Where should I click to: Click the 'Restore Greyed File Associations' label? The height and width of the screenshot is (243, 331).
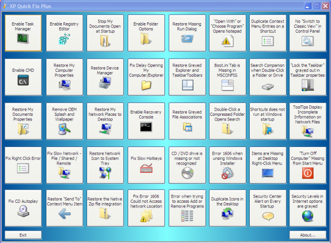coord(187,114)
